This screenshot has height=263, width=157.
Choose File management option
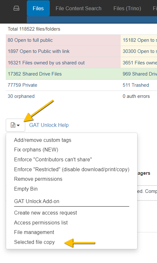34,232
